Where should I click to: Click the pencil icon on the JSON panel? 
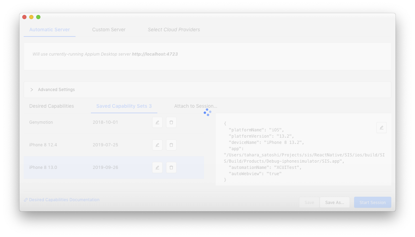click(381, 128)
